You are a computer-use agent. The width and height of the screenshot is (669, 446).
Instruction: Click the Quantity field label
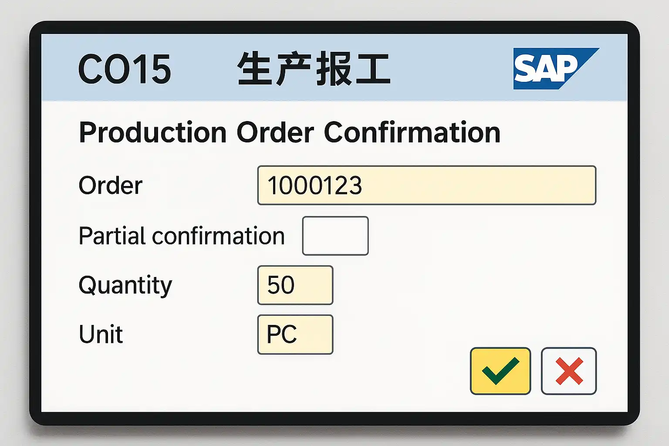[125, 285]
